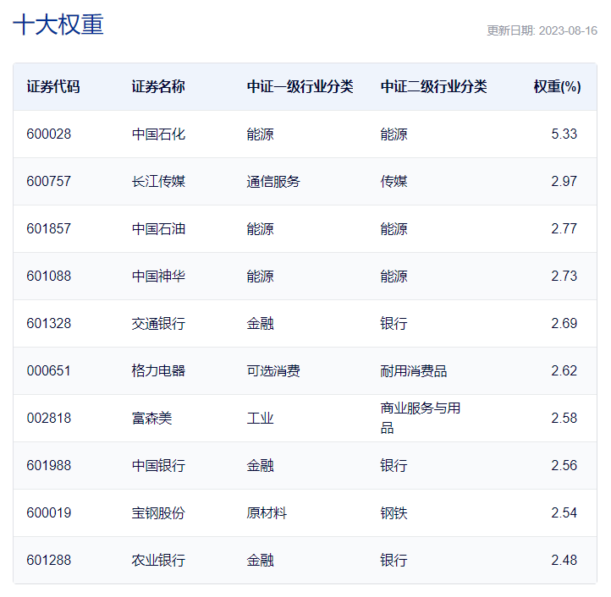Click the 证券名称 column header
Screen dimensions: 611x597
(158, 86)
